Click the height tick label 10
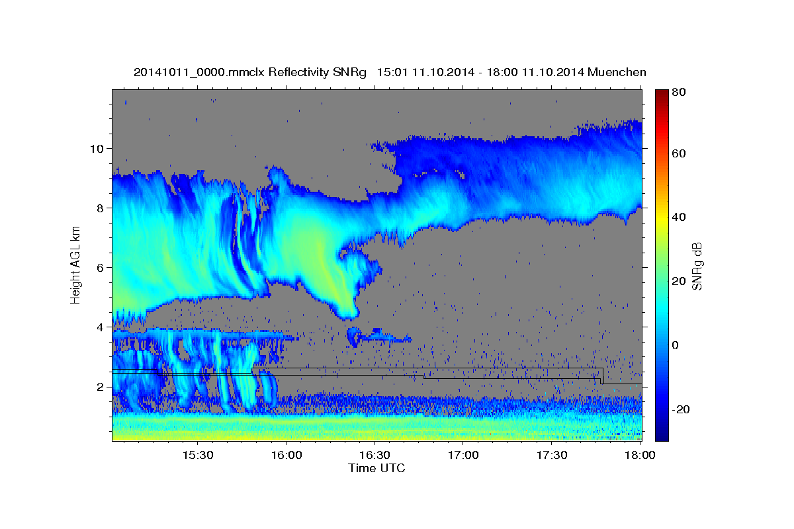The width and height of the screenshot is (794, 529). (x=97, y=148)
